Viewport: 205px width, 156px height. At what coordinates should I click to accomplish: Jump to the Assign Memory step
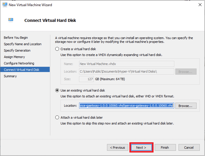[14, 57]
